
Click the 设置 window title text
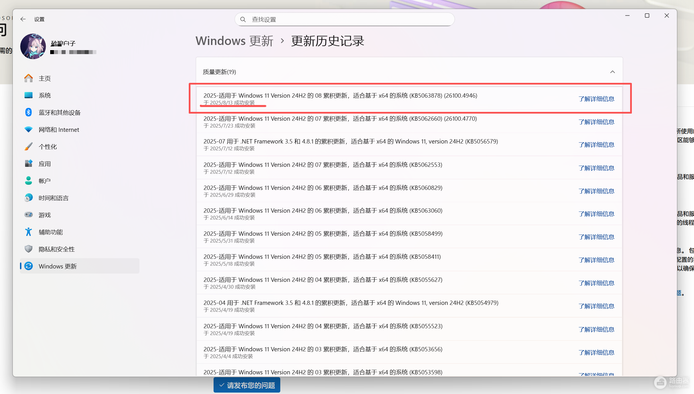click(39, 19)
